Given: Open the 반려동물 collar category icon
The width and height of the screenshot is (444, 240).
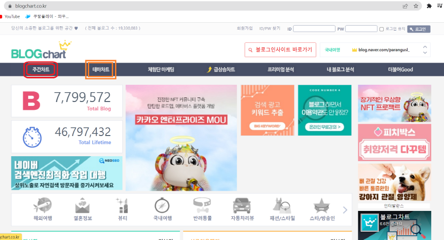Looking at the screenshot, I should pos(202,206).
